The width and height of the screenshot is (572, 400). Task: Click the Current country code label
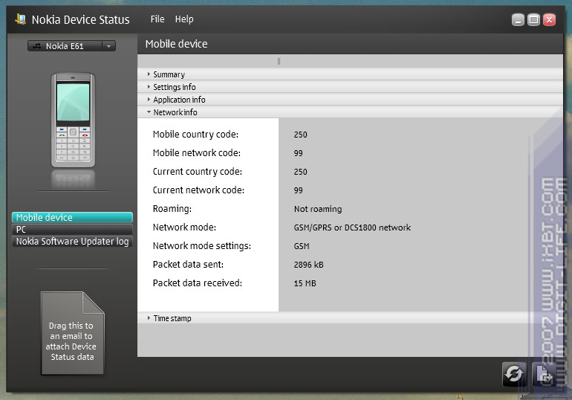pyautogui.click(x=198, y=172)
